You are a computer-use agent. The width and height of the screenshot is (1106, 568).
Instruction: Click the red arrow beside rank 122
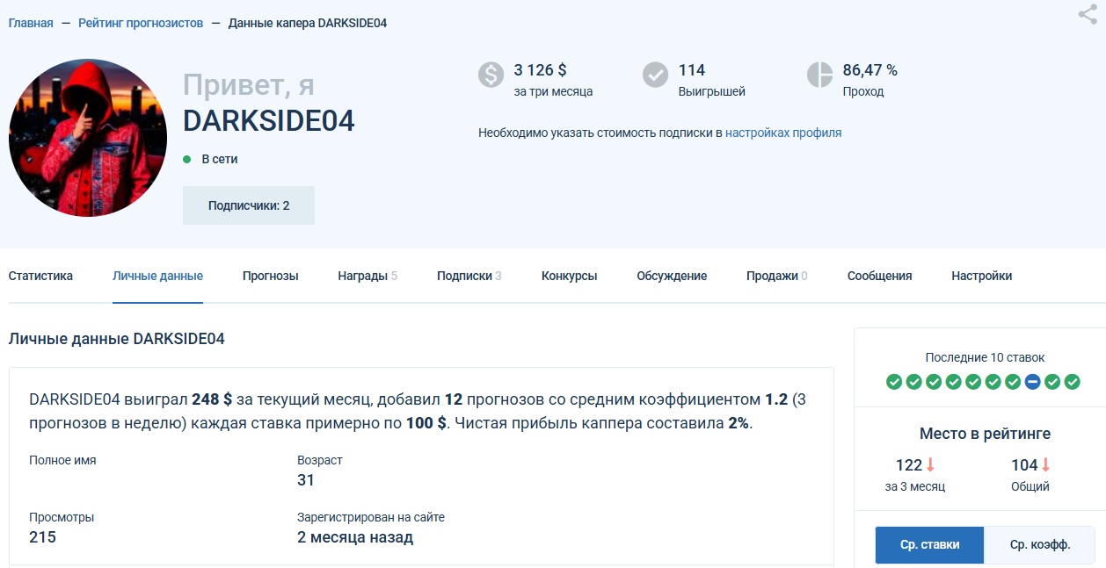coord(931,465)
